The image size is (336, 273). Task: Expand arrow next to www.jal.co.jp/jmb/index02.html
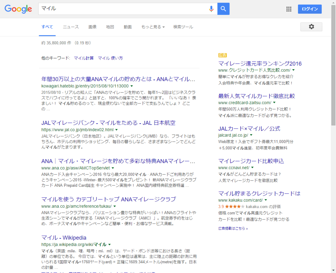tap(116, 130)
